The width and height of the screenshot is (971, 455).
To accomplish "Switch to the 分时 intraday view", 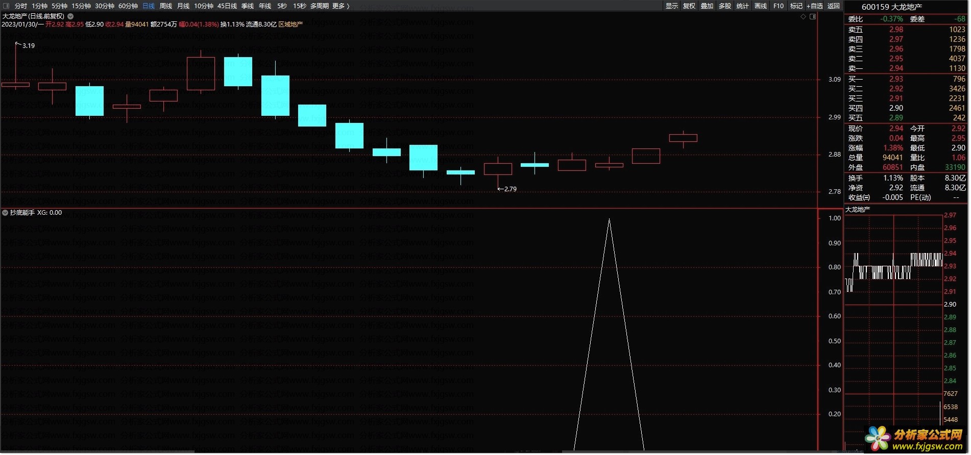I will [x=21, y=6].
